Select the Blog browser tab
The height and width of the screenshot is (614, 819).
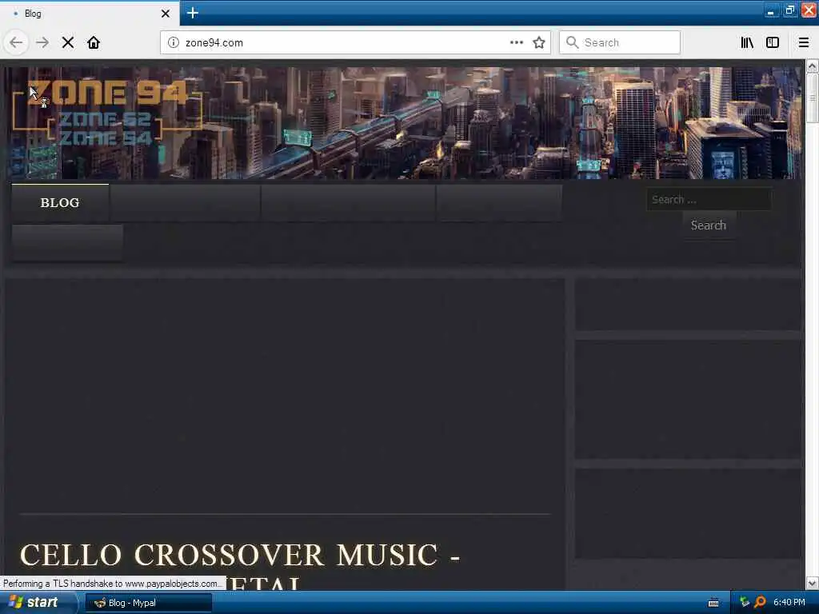tap(90, 14)
